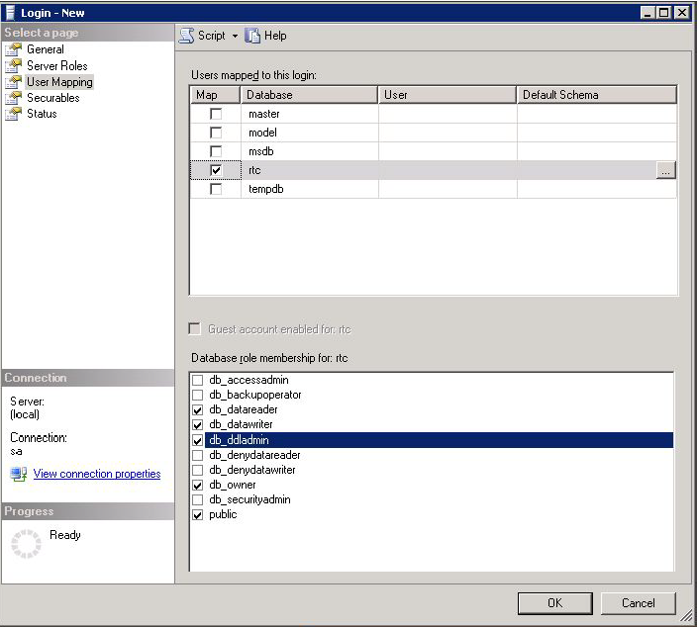Click the Login window title icon
This screenshot has height=627, width=697.
[x=10, y=13]
